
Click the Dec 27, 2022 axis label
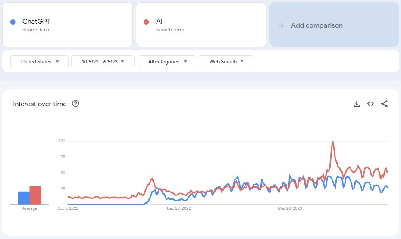point(179,208)
